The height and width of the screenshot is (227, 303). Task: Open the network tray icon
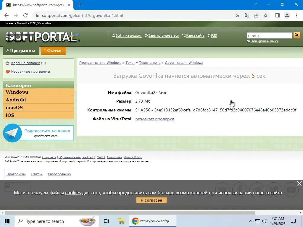(258, 221)
